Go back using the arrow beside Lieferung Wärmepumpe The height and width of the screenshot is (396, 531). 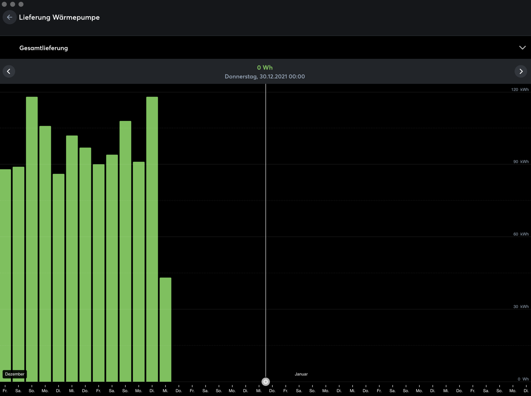coord(9,18)
